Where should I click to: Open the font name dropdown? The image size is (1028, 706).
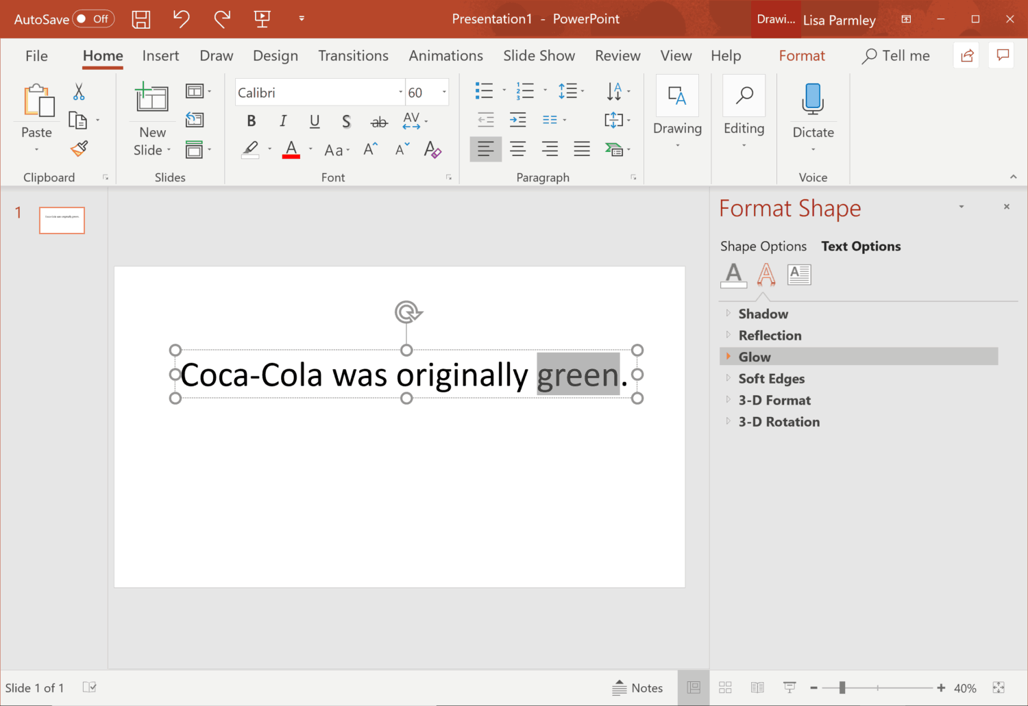click(x=400, y=92)
